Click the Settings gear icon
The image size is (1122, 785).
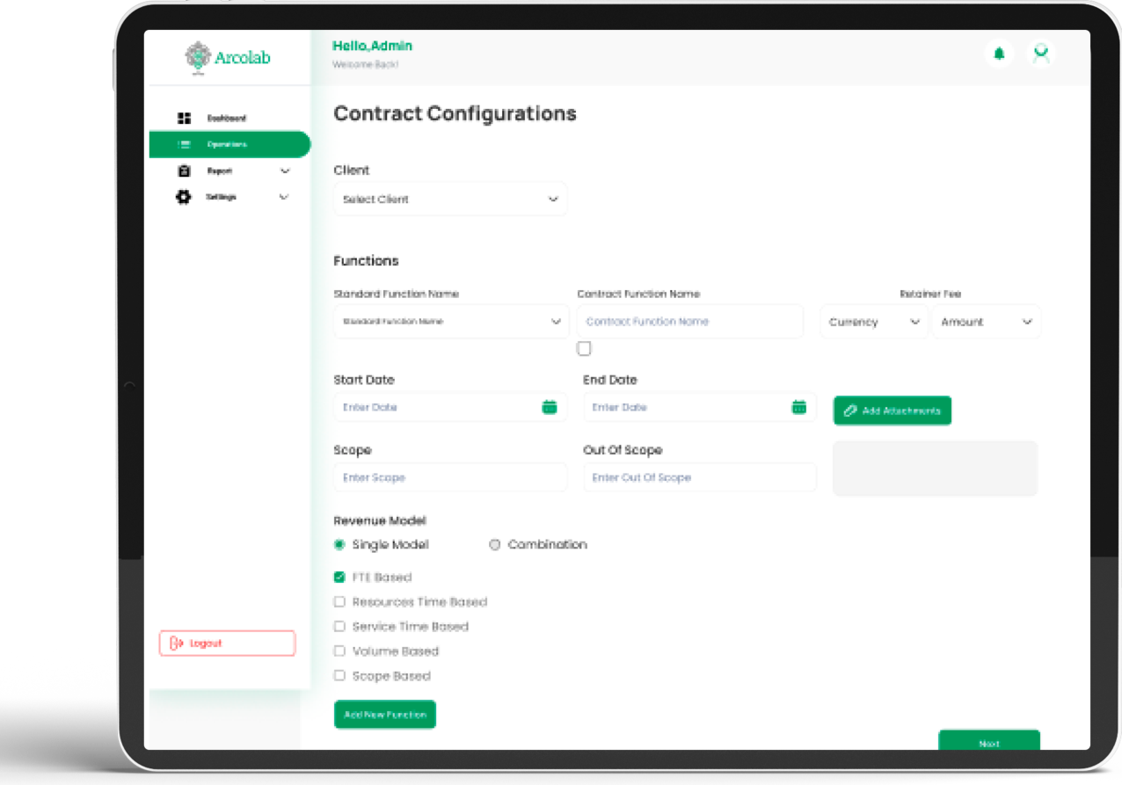[183, 197]
